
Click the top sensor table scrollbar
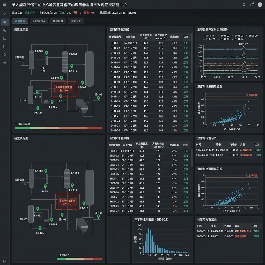[192, 58]
